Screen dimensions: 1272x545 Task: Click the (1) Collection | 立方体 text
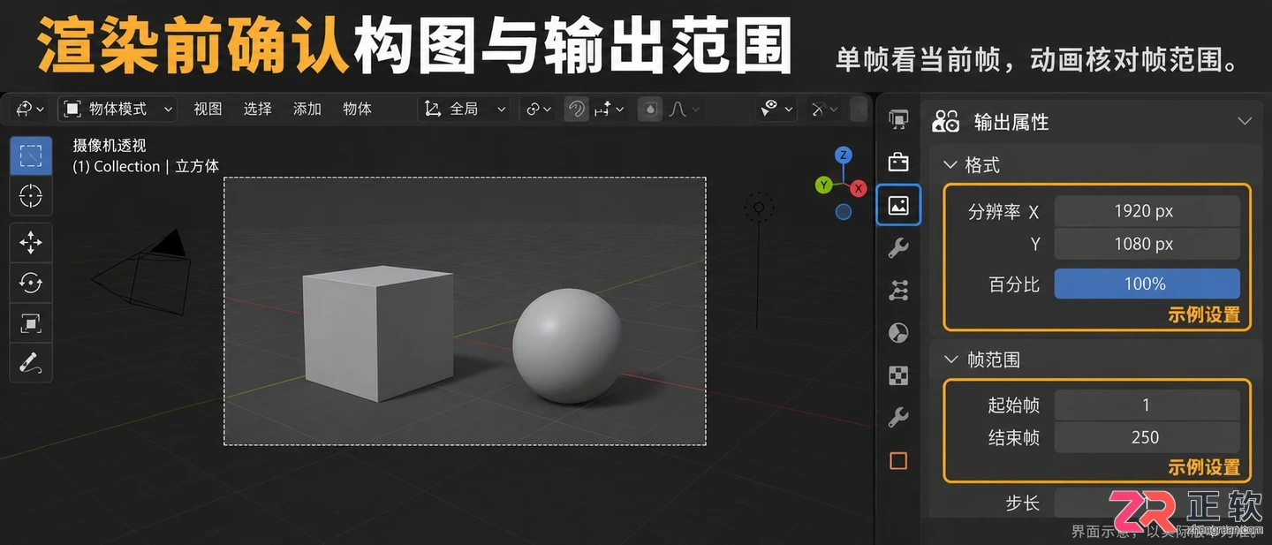(146, 167)
